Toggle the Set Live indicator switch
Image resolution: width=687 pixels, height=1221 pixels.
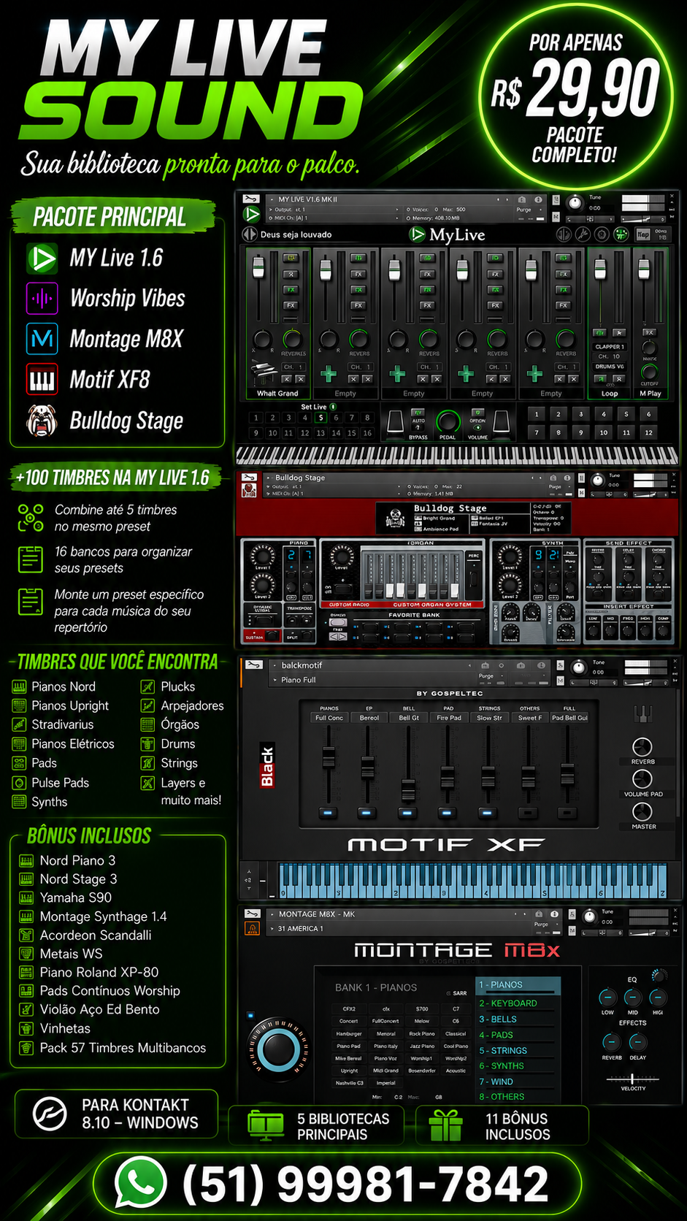click(333, 407)
